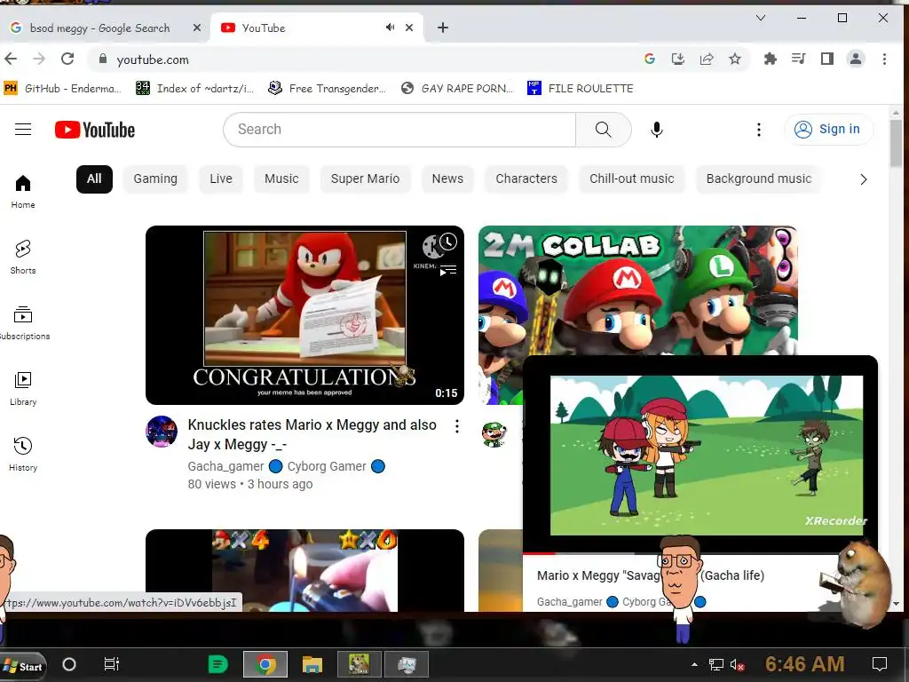Select the Live filter chip
Screen dimensions: 909x682
coord(221,178)
